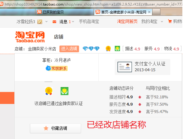Click the 该店铺已通过金牌卖家认证 text
The width and height of the screenshot is (185, 139).
tap(59, 104)
